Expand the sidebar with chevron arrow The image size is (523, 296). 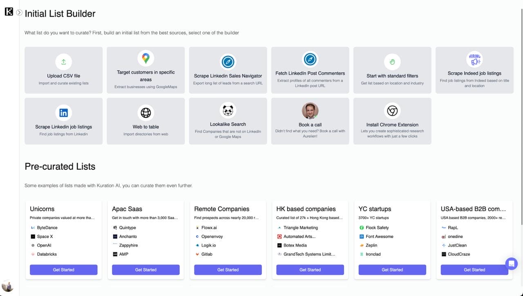pyautogui.click(x=19, y=13)
